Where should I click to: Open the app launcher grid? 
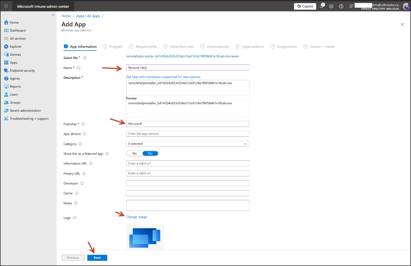[6, 6]
